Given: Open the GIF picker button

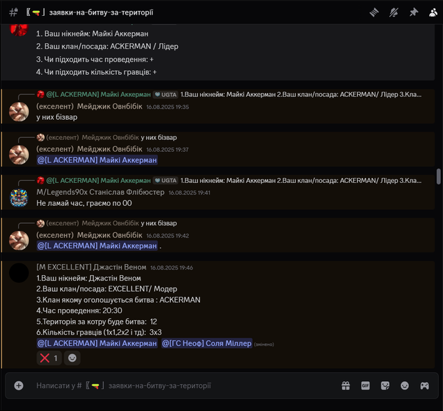Looking at the screenshot, I should point(365,385).
